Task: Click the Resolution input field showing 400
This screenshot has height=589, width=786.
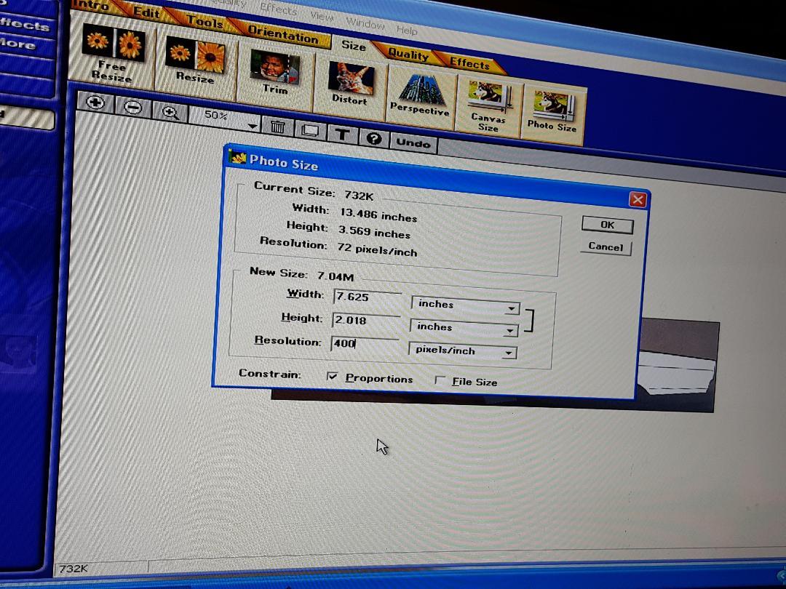Action: point(365,343)
